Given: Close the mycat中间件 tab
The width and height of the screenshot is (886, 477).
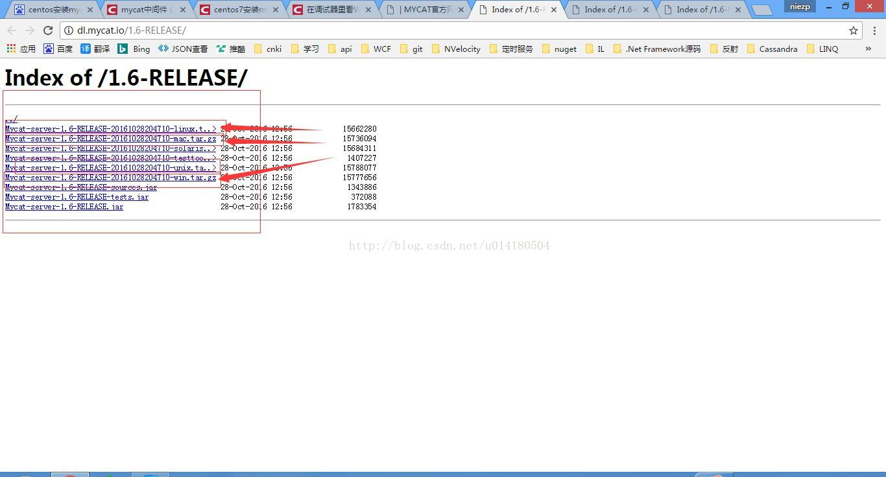Looking at the screenshot, I should click(x=183, y=10).
